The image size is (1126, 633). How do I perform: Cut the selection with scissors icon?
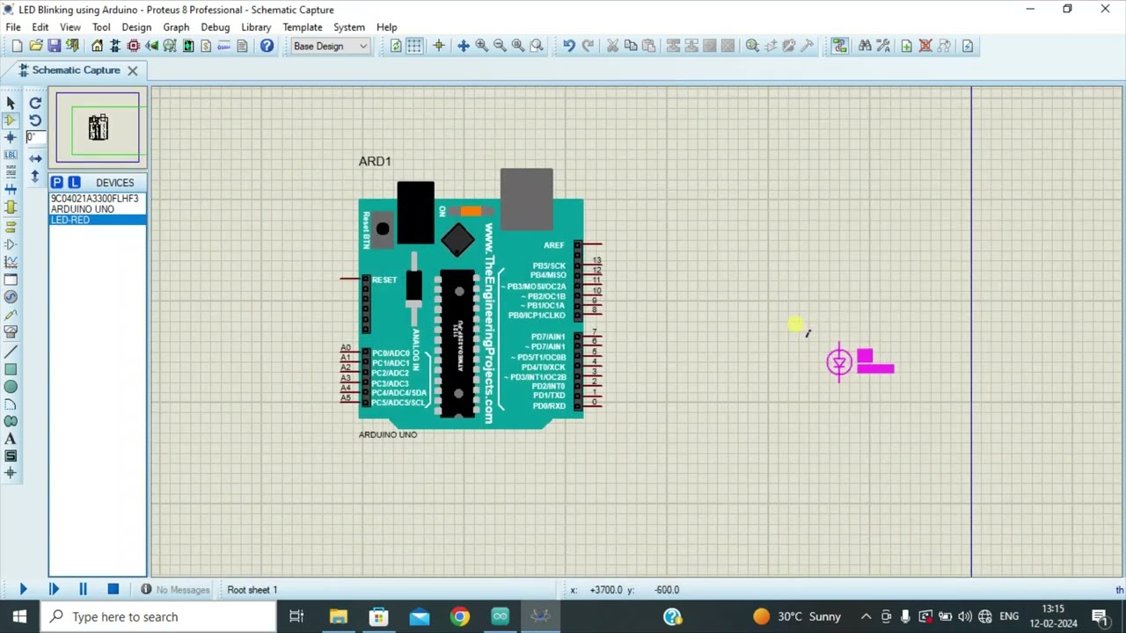pos(612,46)
